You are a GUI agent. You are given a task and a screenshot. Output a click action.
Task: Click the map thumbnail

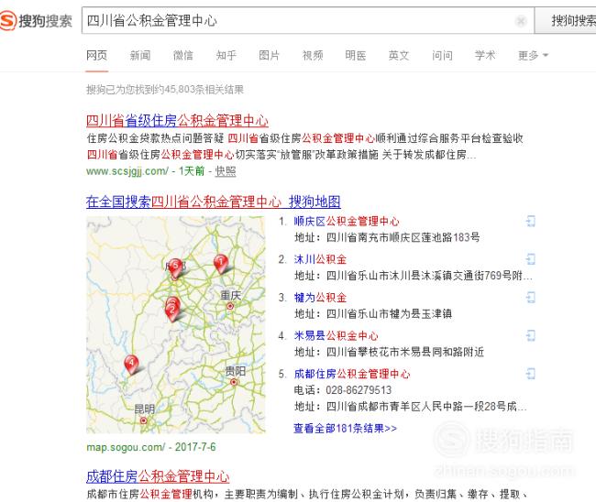click(176, 324)
